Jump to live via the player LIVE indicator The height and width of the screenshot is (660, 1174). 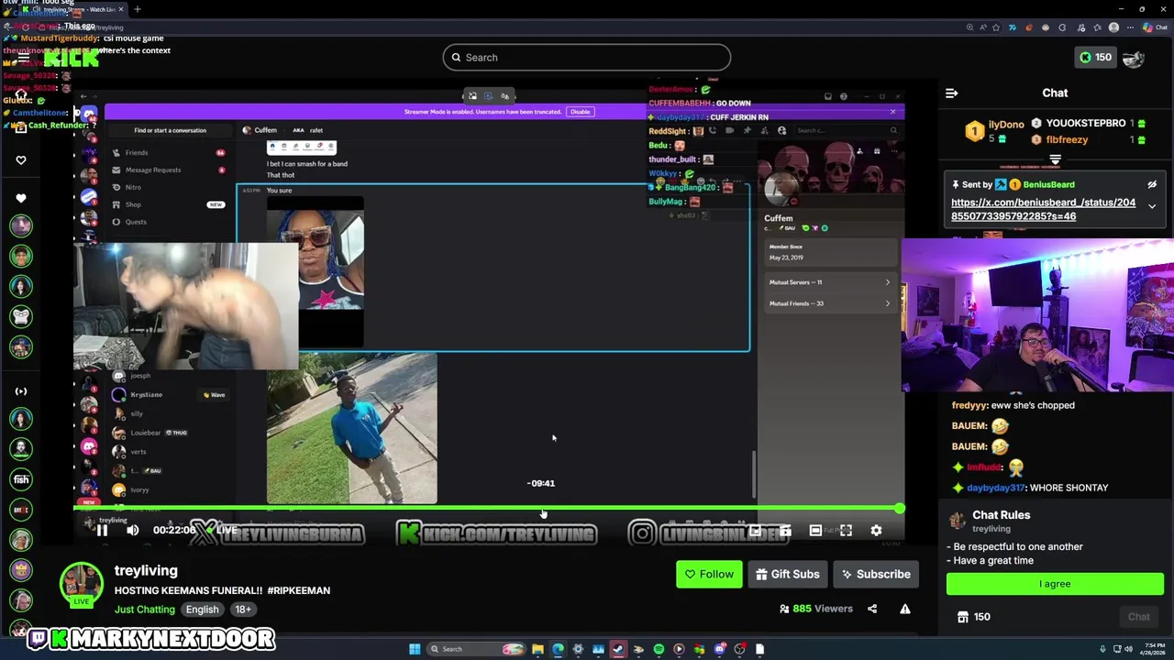[x=221, y=530]
